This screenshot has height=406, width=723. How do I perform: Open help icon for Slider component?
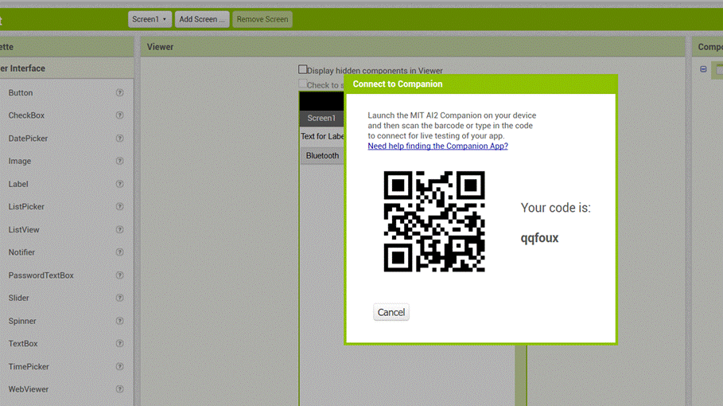(x=119, y=298)
